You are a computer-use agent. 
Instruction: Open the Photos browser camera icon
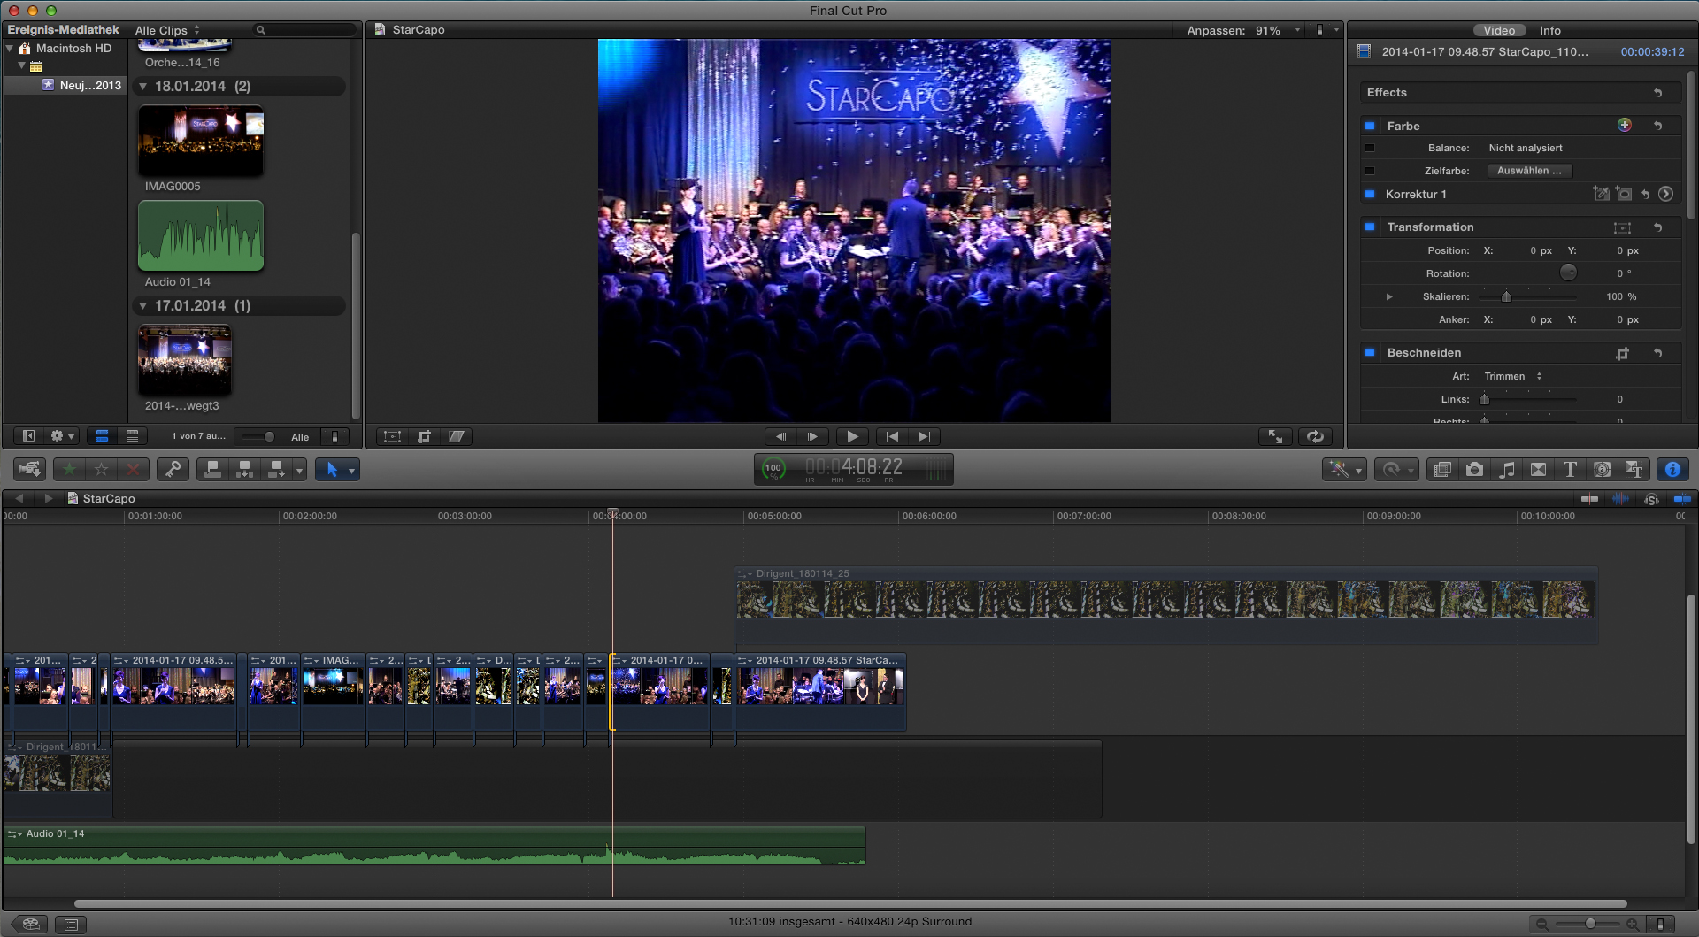1474,470
